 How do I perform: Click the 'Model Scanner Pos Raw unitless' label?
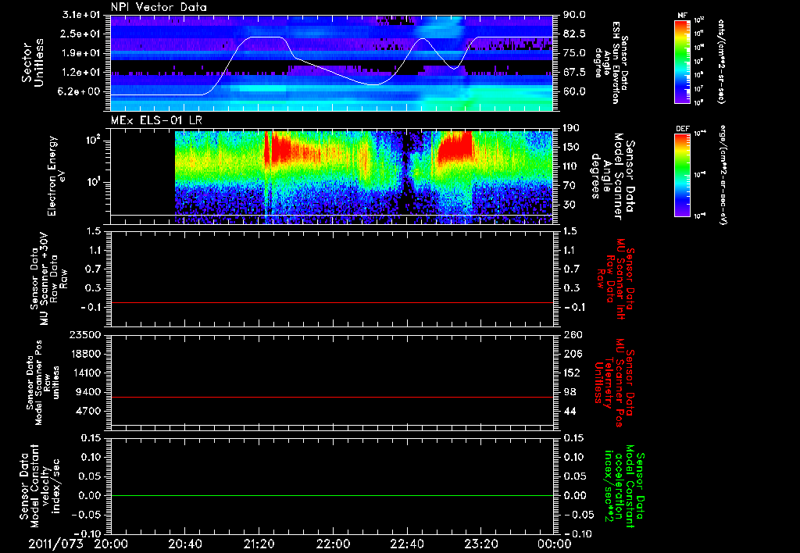pyautogui.click(x=43, y=383)
